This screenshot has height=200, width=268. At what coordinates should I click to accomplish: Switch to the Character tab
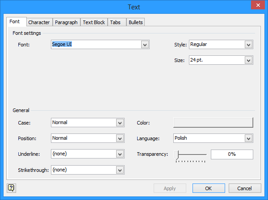tap(39, 22)
